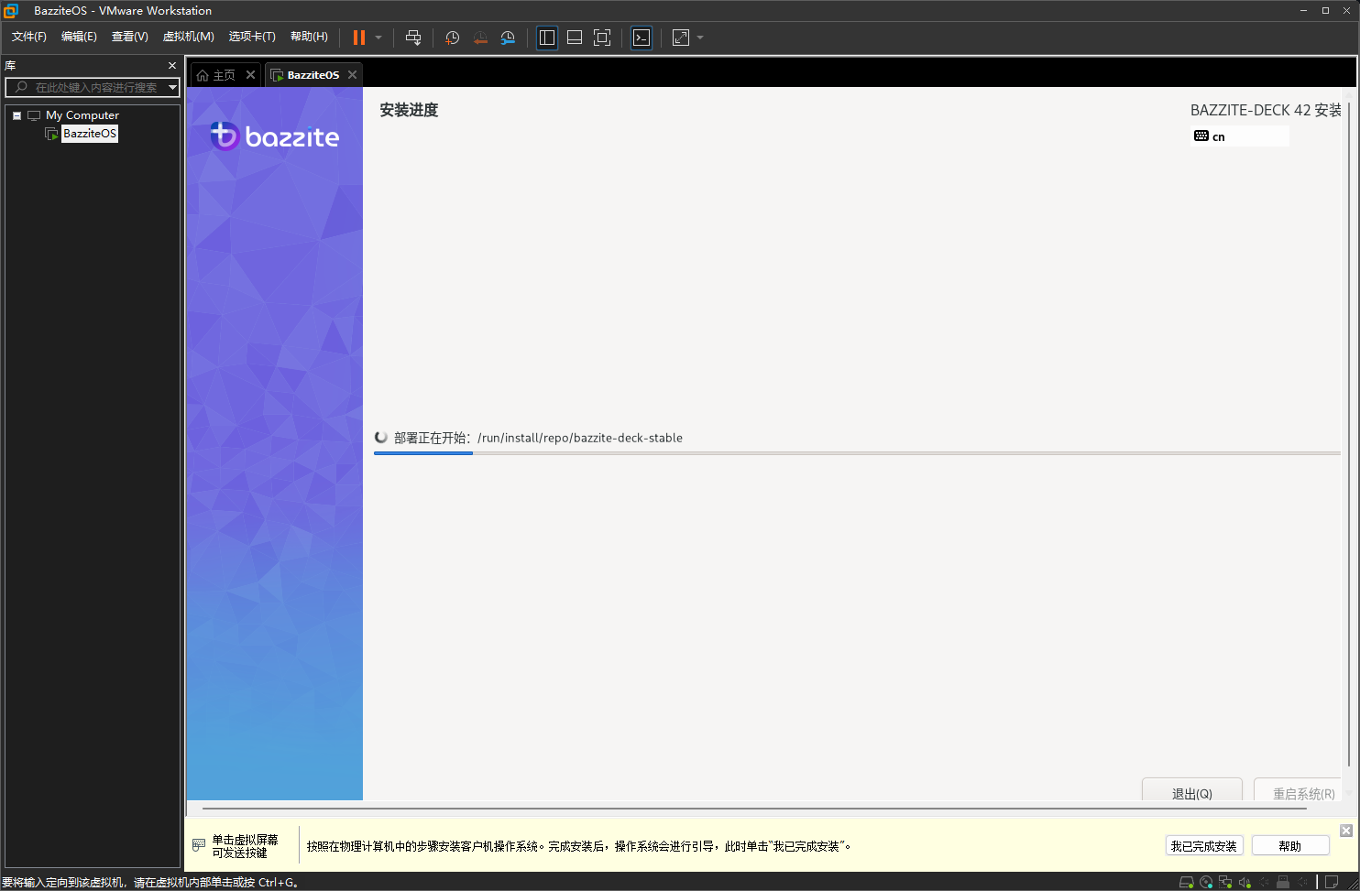Toggle the thumbnail bar view

[x=575, y=38]
